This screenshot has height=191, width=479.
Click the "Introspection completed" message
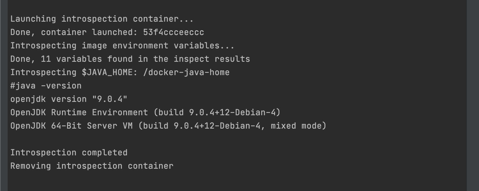(69, 153)
